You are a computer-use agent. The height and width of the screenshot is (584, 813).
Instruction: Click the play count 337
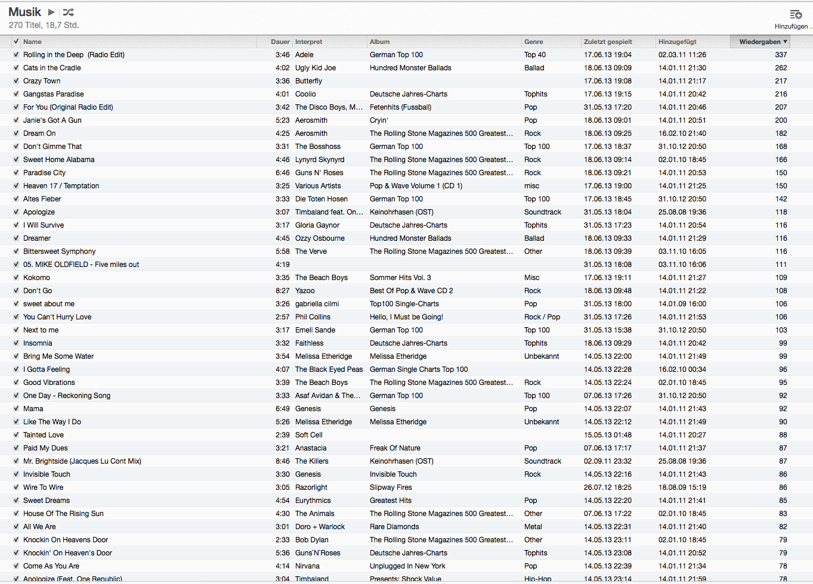click(x=781, y=55)
